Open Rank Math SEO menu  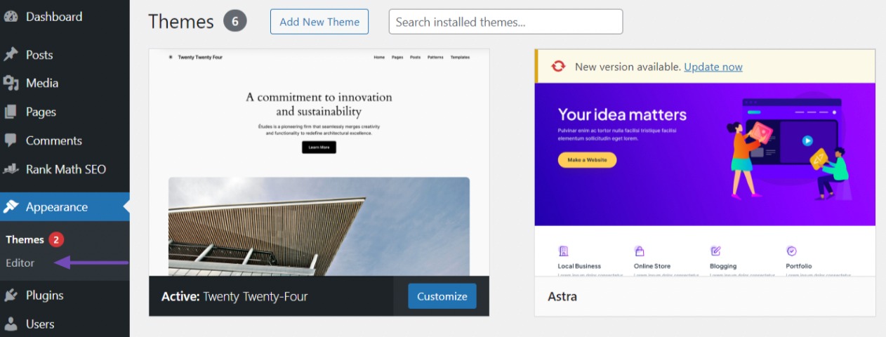[x=65, y=169]
